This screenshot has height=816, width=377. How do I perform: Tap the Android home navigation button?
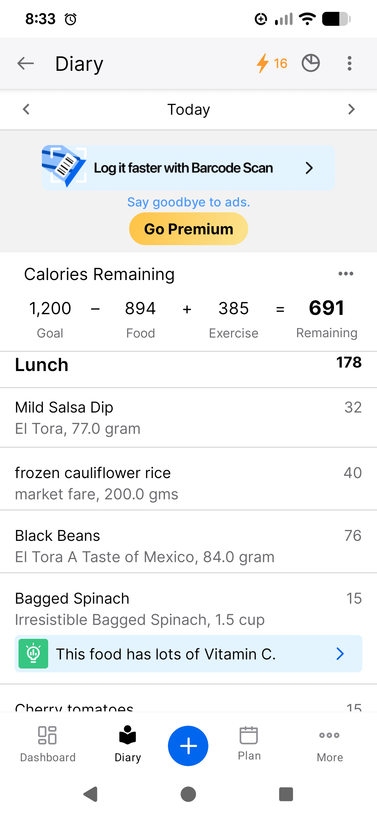coord(188,794)
